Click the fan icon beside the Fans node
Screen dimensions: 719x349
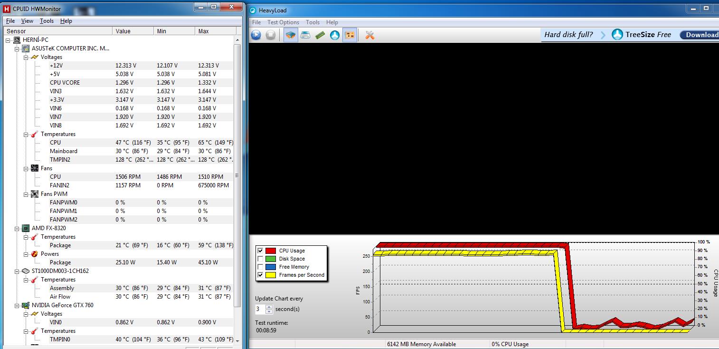pos(35,168)
